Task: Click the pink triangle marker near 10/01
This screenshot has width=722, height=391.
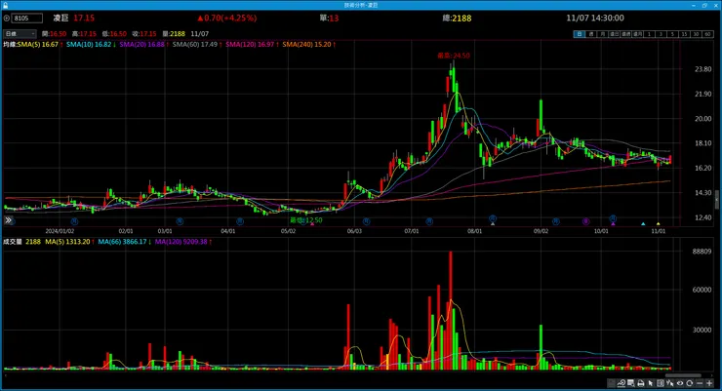Action: click(x=613, y=223)
